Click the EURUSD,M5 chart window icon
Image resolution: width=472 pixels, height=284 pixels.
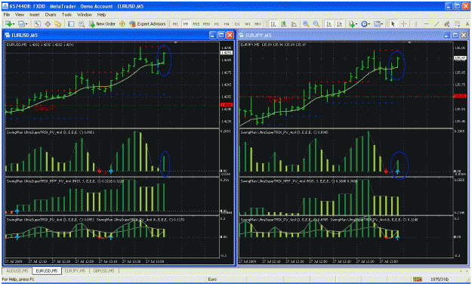click(x=8, y=35)
